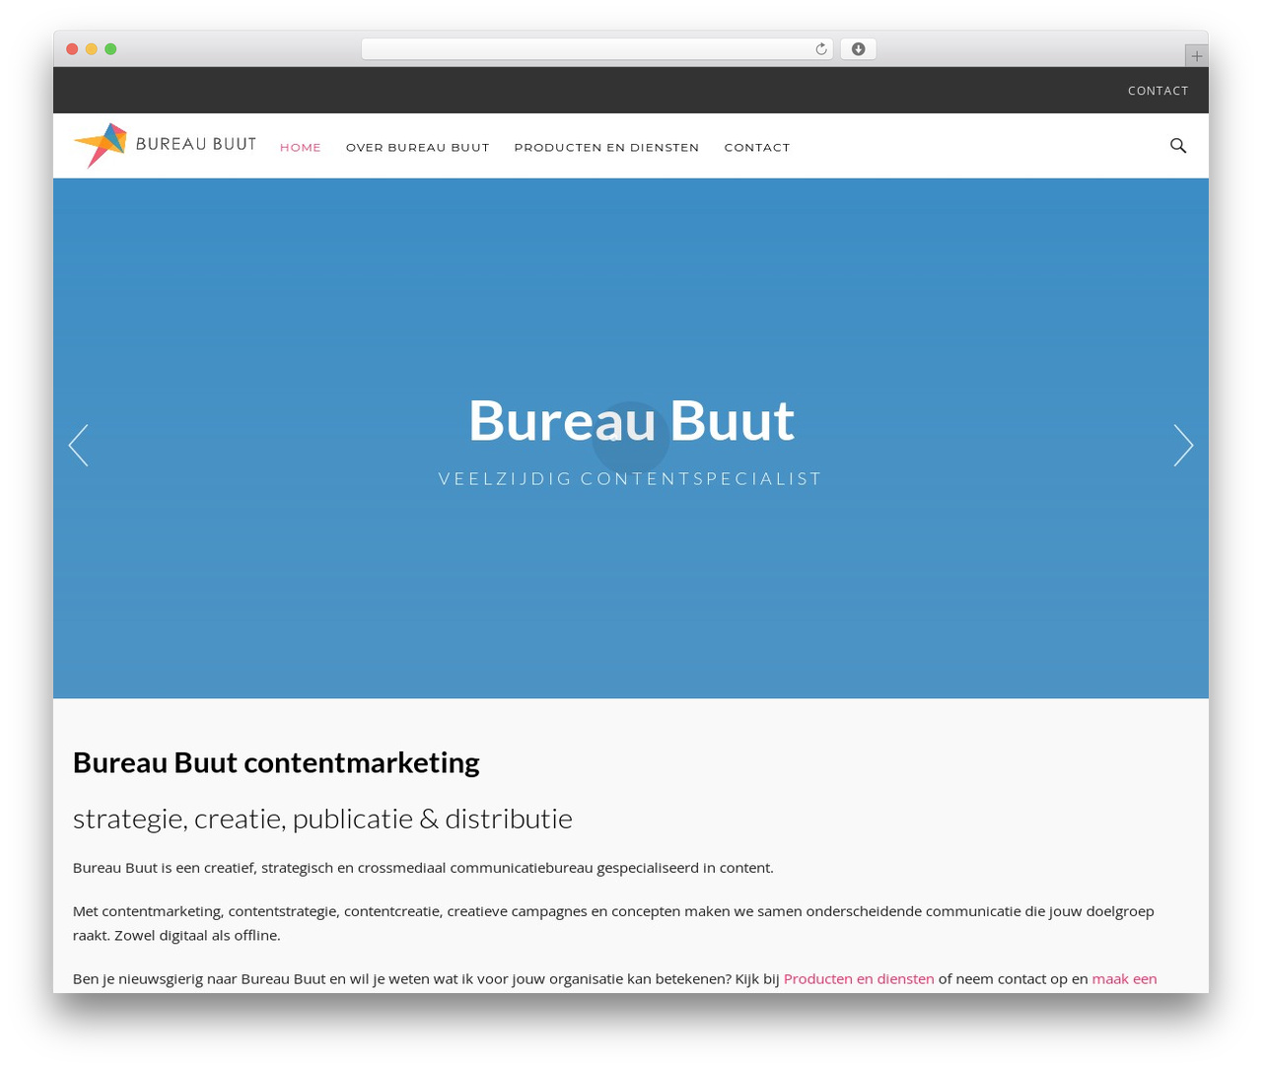Follow the pink 'Producten en diensten' text link

tap(859, 978)
